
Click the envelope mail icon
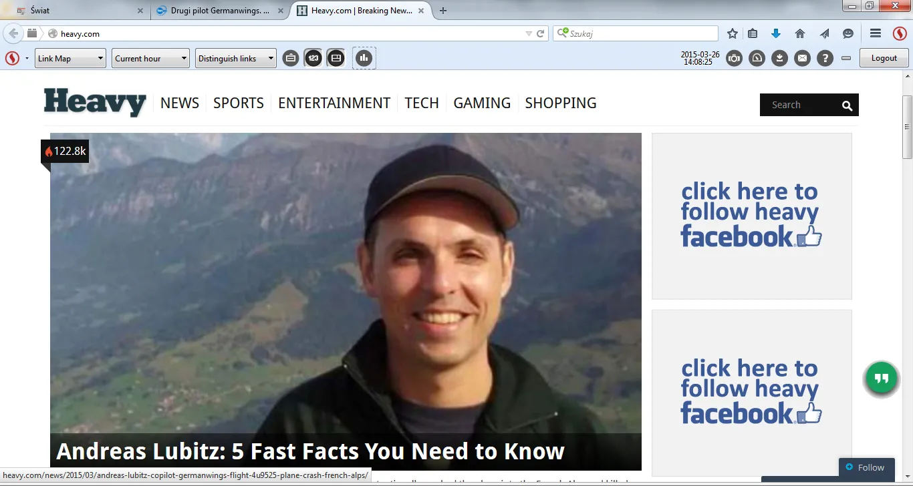point(802,58)
